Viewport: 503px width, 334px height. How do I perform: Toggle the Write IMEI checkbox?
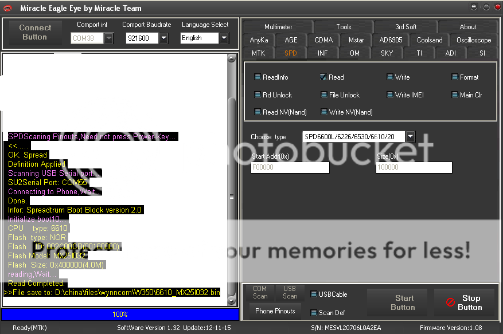click(x=390, y=95)
